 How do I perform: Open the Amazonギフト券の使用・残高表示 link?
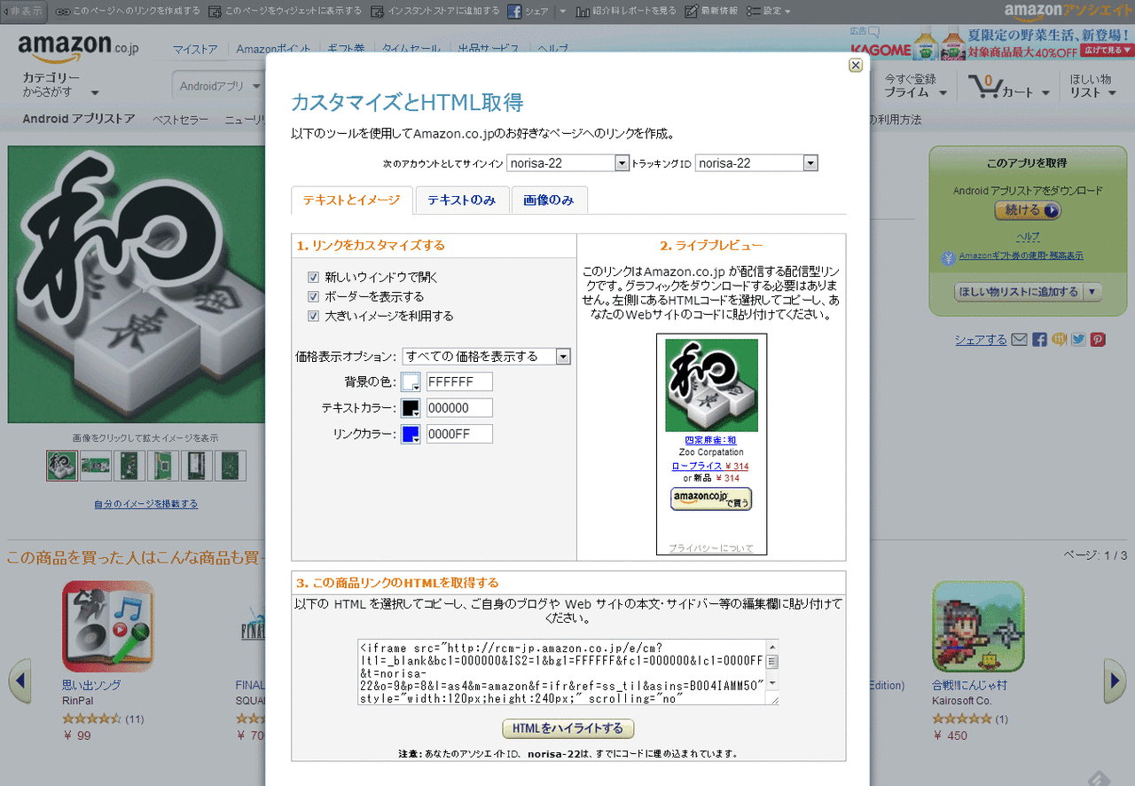coord(1021,255)
